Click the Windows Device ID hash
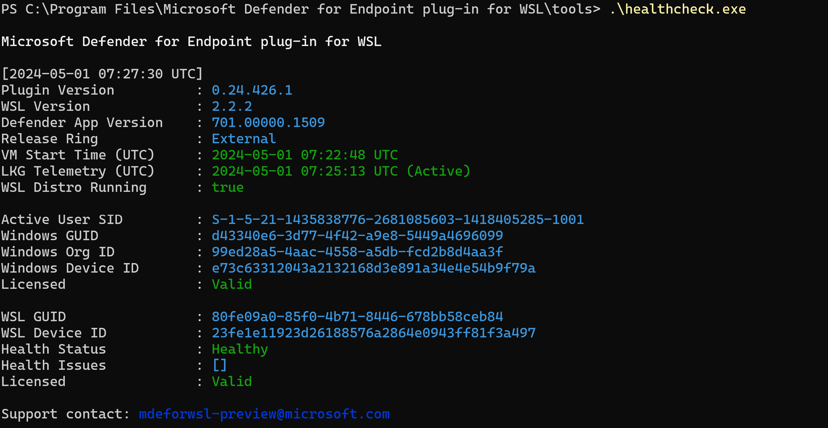828x428 pixels. pos(373,268)
